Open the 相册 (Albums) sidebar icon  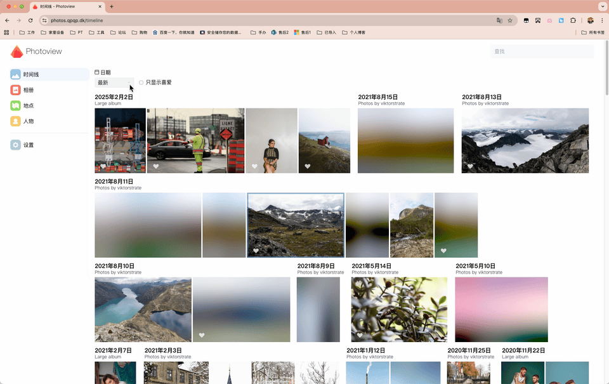coord(16,90)
